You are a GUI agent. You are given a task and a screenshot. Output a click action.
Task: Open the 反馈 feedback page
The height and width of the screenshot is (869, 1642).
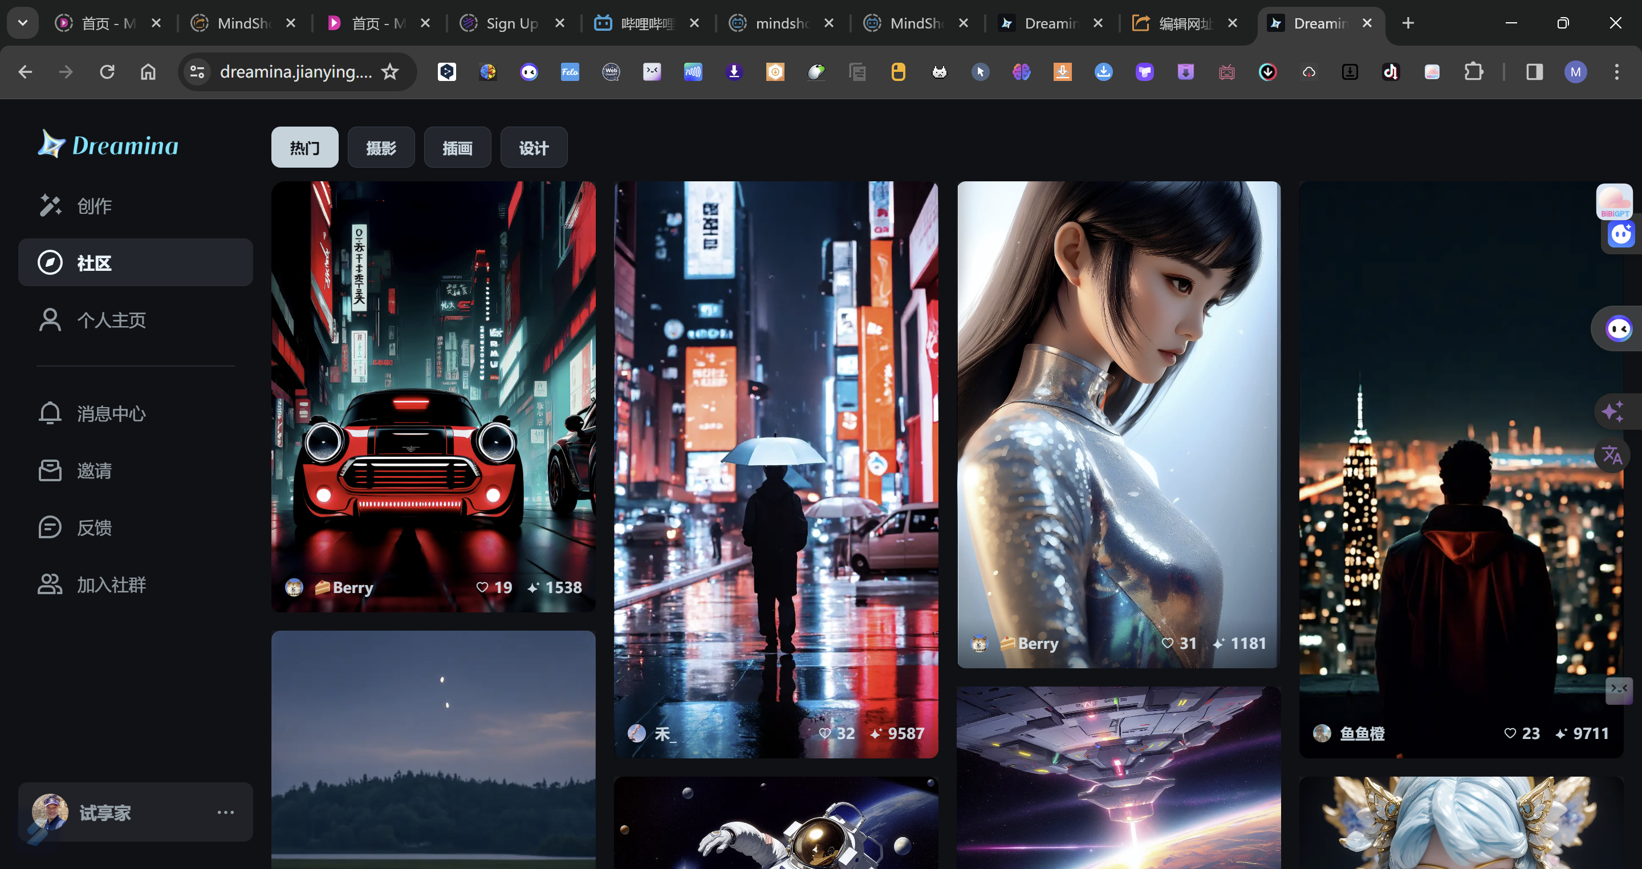[x=94, y=527]
